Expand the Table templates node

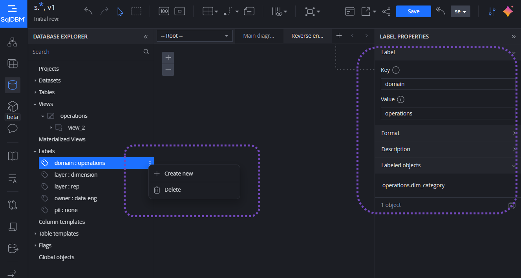(x=35, y=234)
